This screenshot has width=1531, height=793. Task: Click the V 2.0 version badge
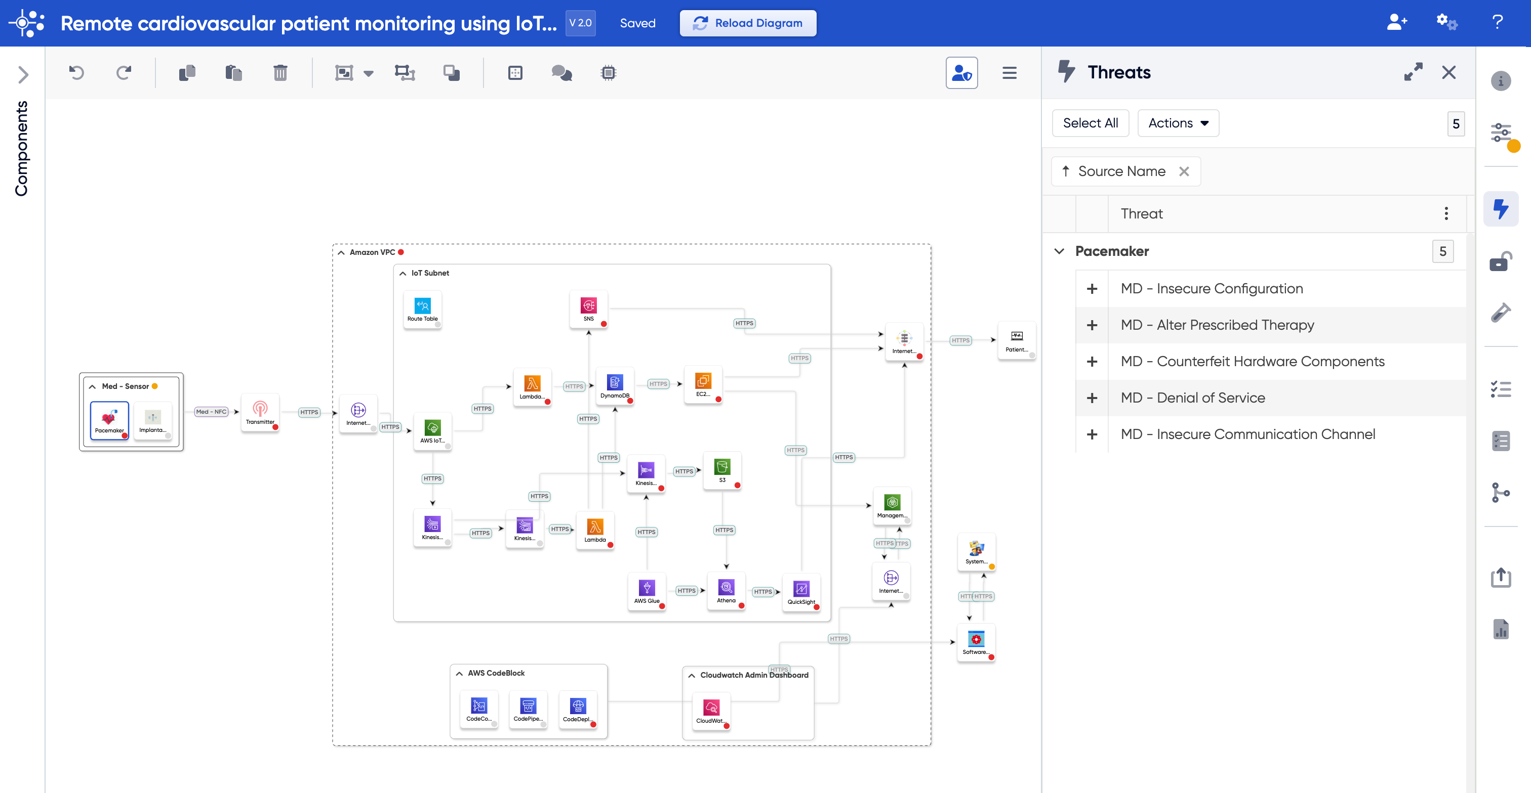pyautogui.click(x=580, y=23)
